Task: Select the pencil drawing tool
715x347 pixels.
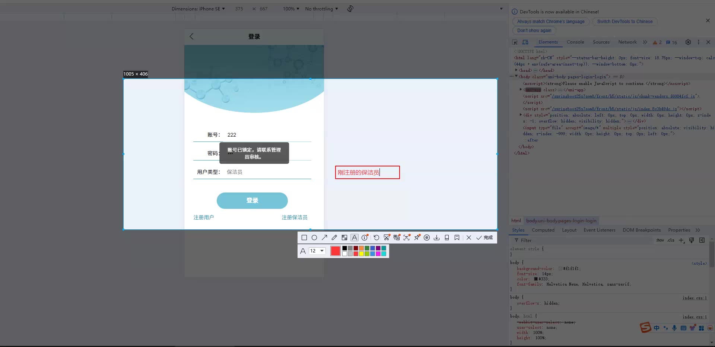Action: point(334,238)
